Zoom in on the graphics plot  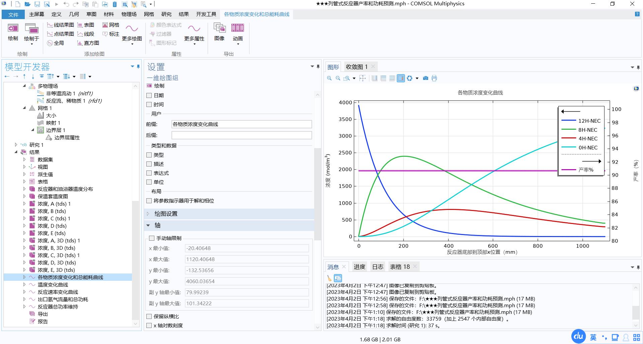(x=329, y=78)
